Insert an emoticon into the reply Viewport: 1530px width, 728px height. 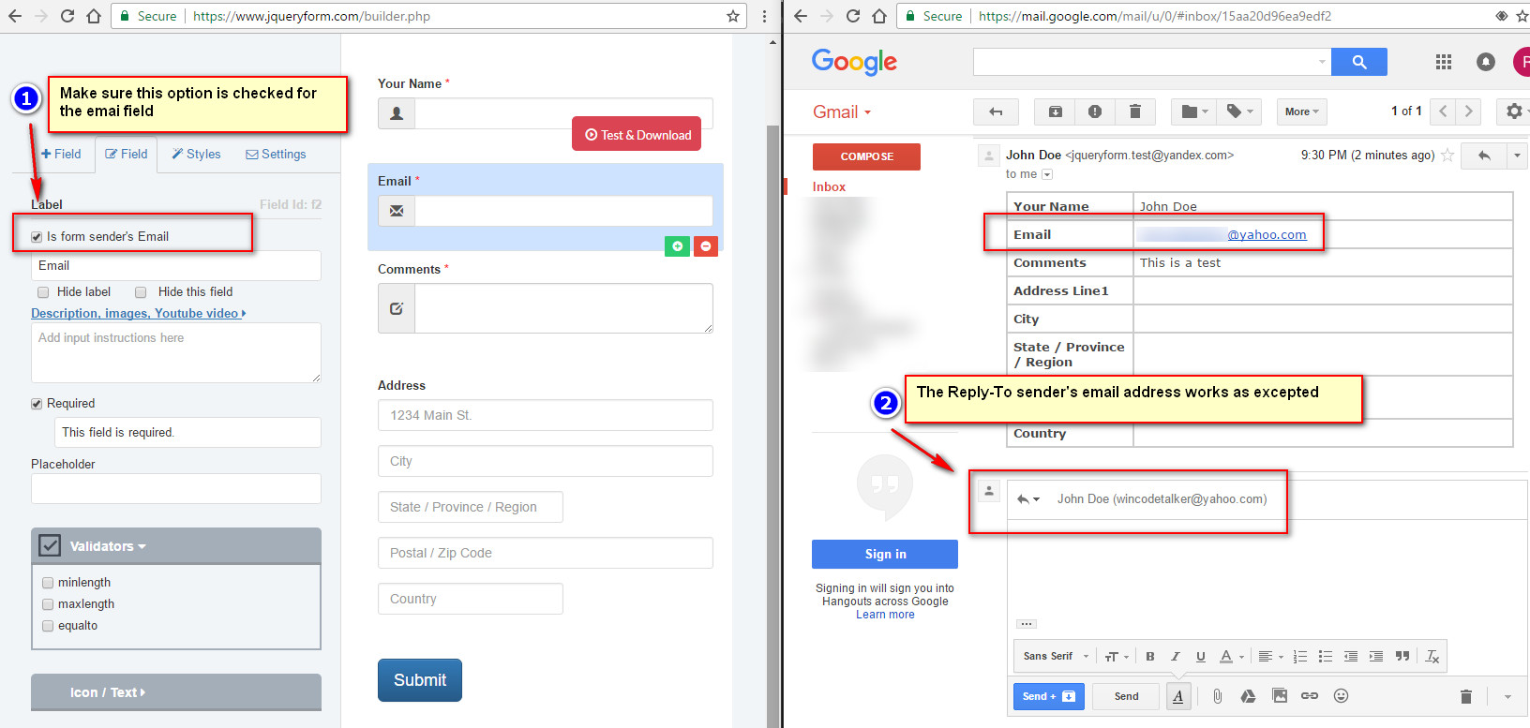click(1342, 696)
